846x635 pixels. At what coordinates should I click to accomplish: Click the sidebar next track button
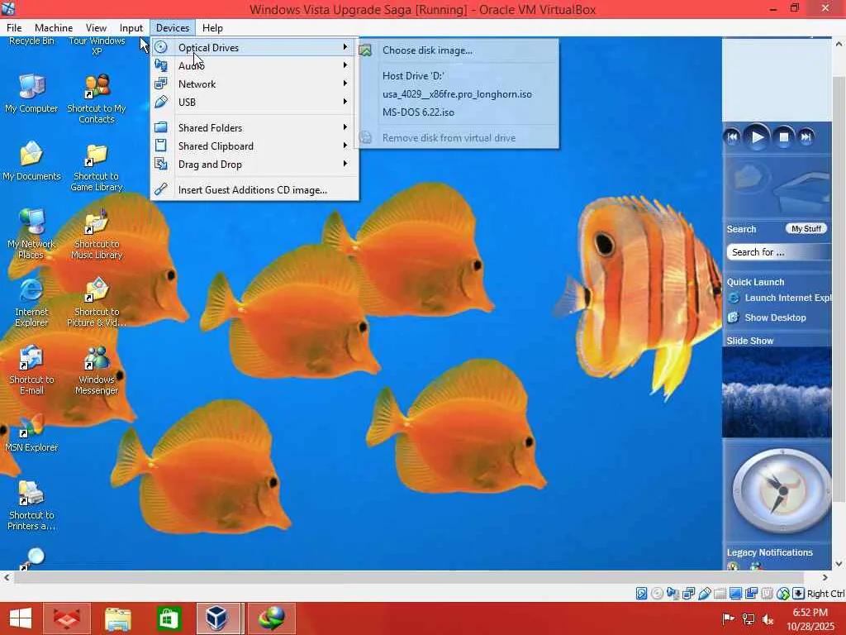tap(806, 137)
